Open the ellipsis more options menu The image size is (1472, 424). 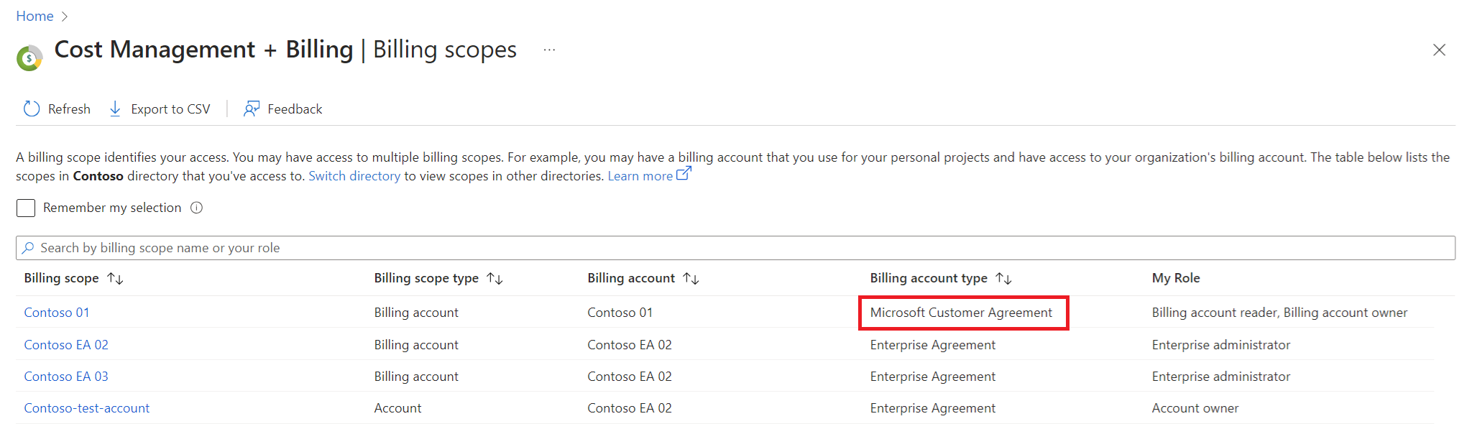coord(549,50)
